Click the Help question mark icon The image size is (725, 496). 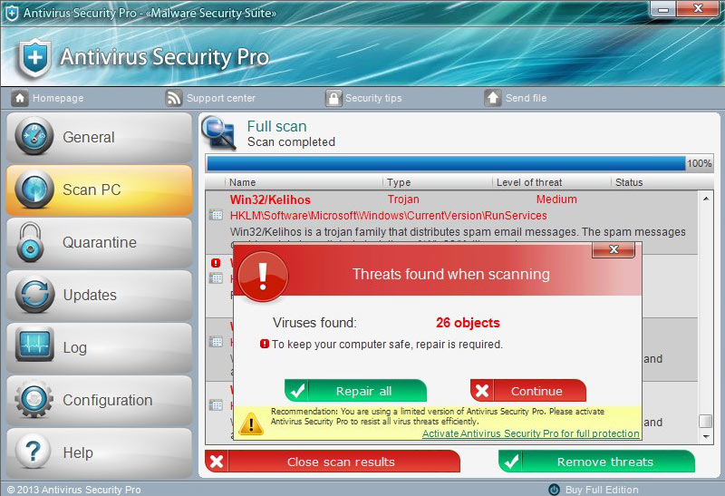coord(34,451)
